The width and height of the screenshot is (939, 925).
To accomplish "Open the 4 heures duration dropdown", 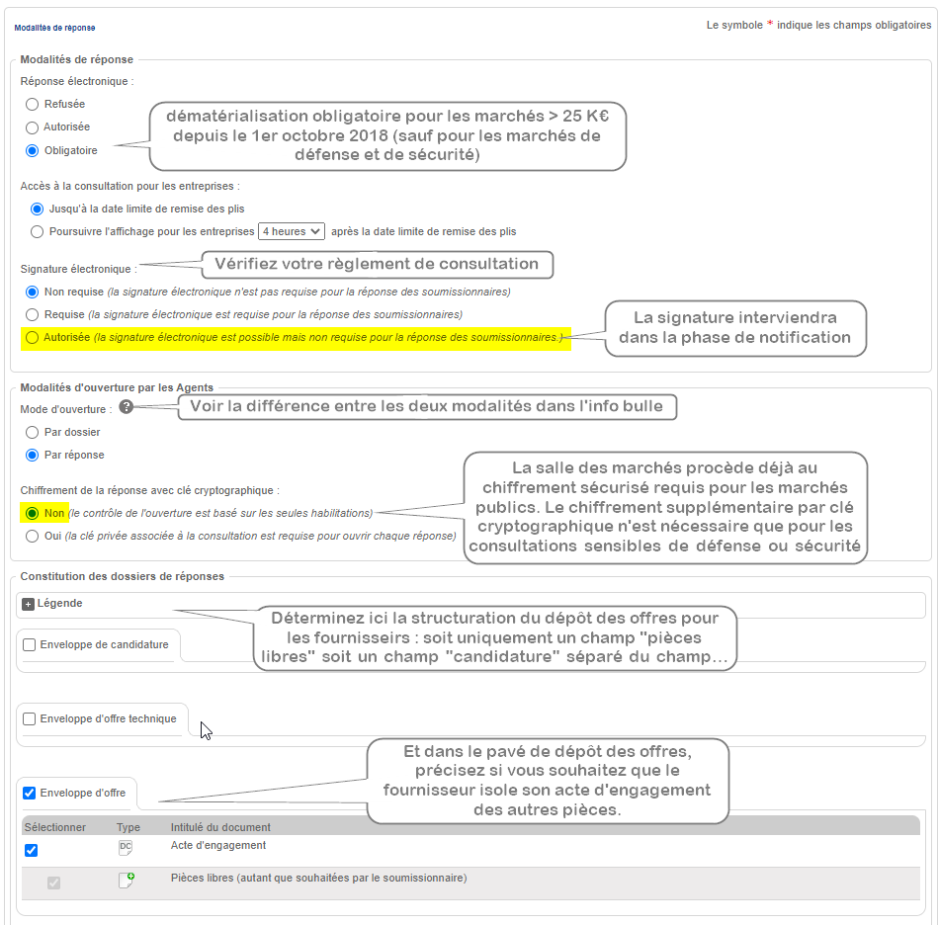I will point(291,231).
